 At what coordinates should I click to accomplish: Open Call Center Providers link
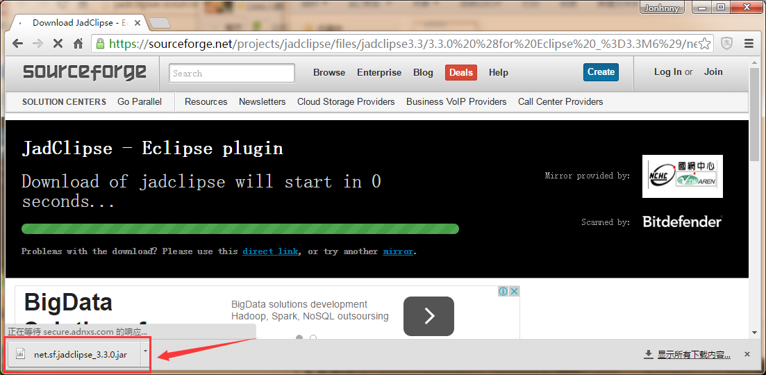pyautogui.click(x=560, y=101)
